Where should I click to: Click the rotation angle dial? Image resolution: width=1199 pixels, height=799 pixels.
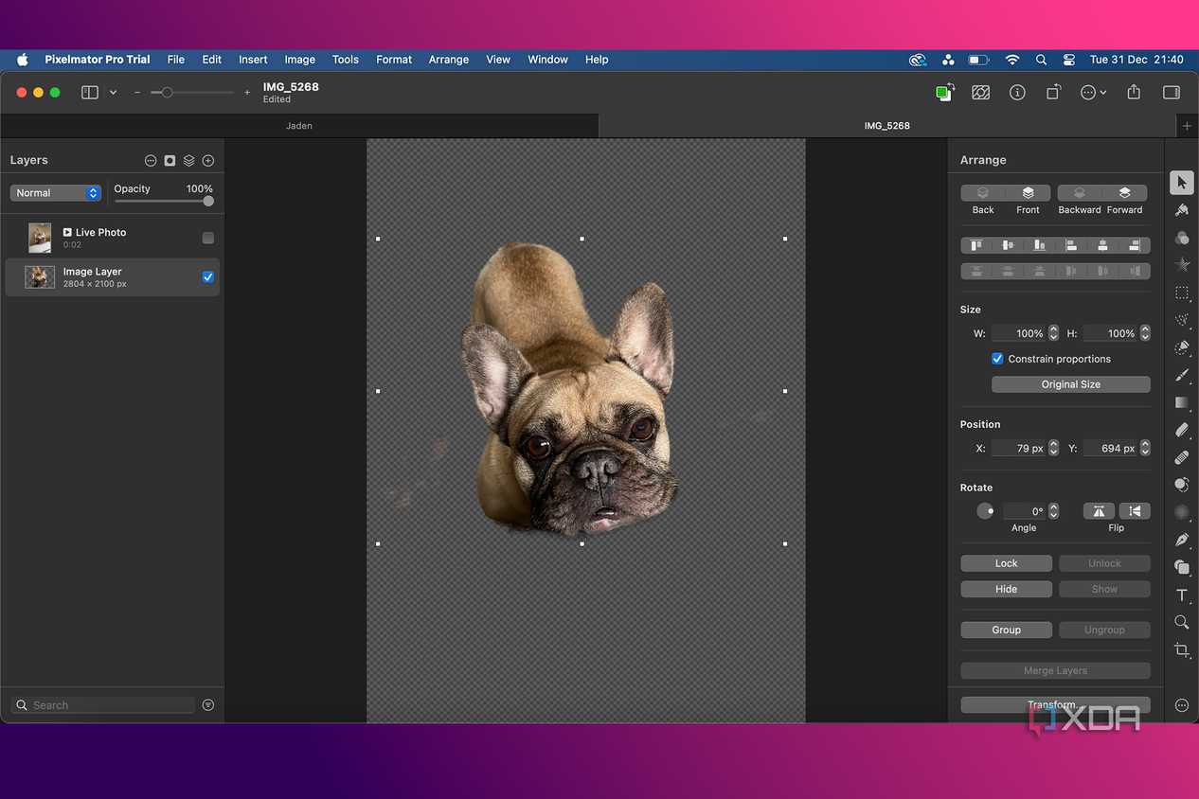[x=986, y=511]
